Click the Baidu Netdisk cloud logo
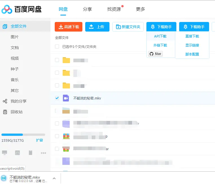 (x=7, y=9)
